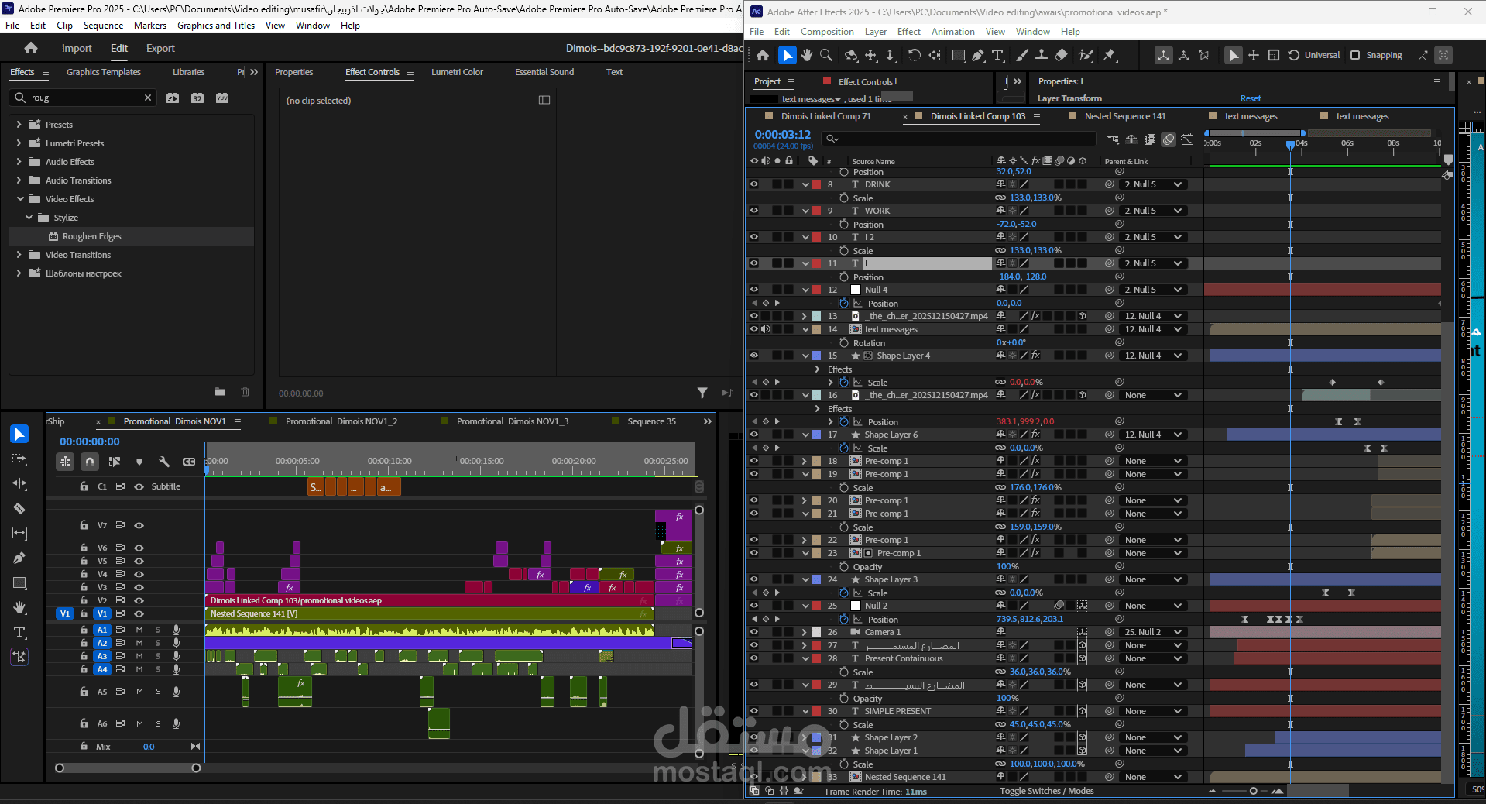Select the Puppet Pin tool in After Effects

(x=1110, y=55)
